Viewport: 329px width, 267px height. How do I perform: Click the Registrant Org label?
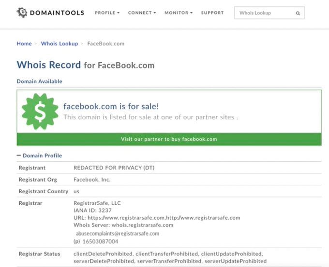(x=38, y=180)
